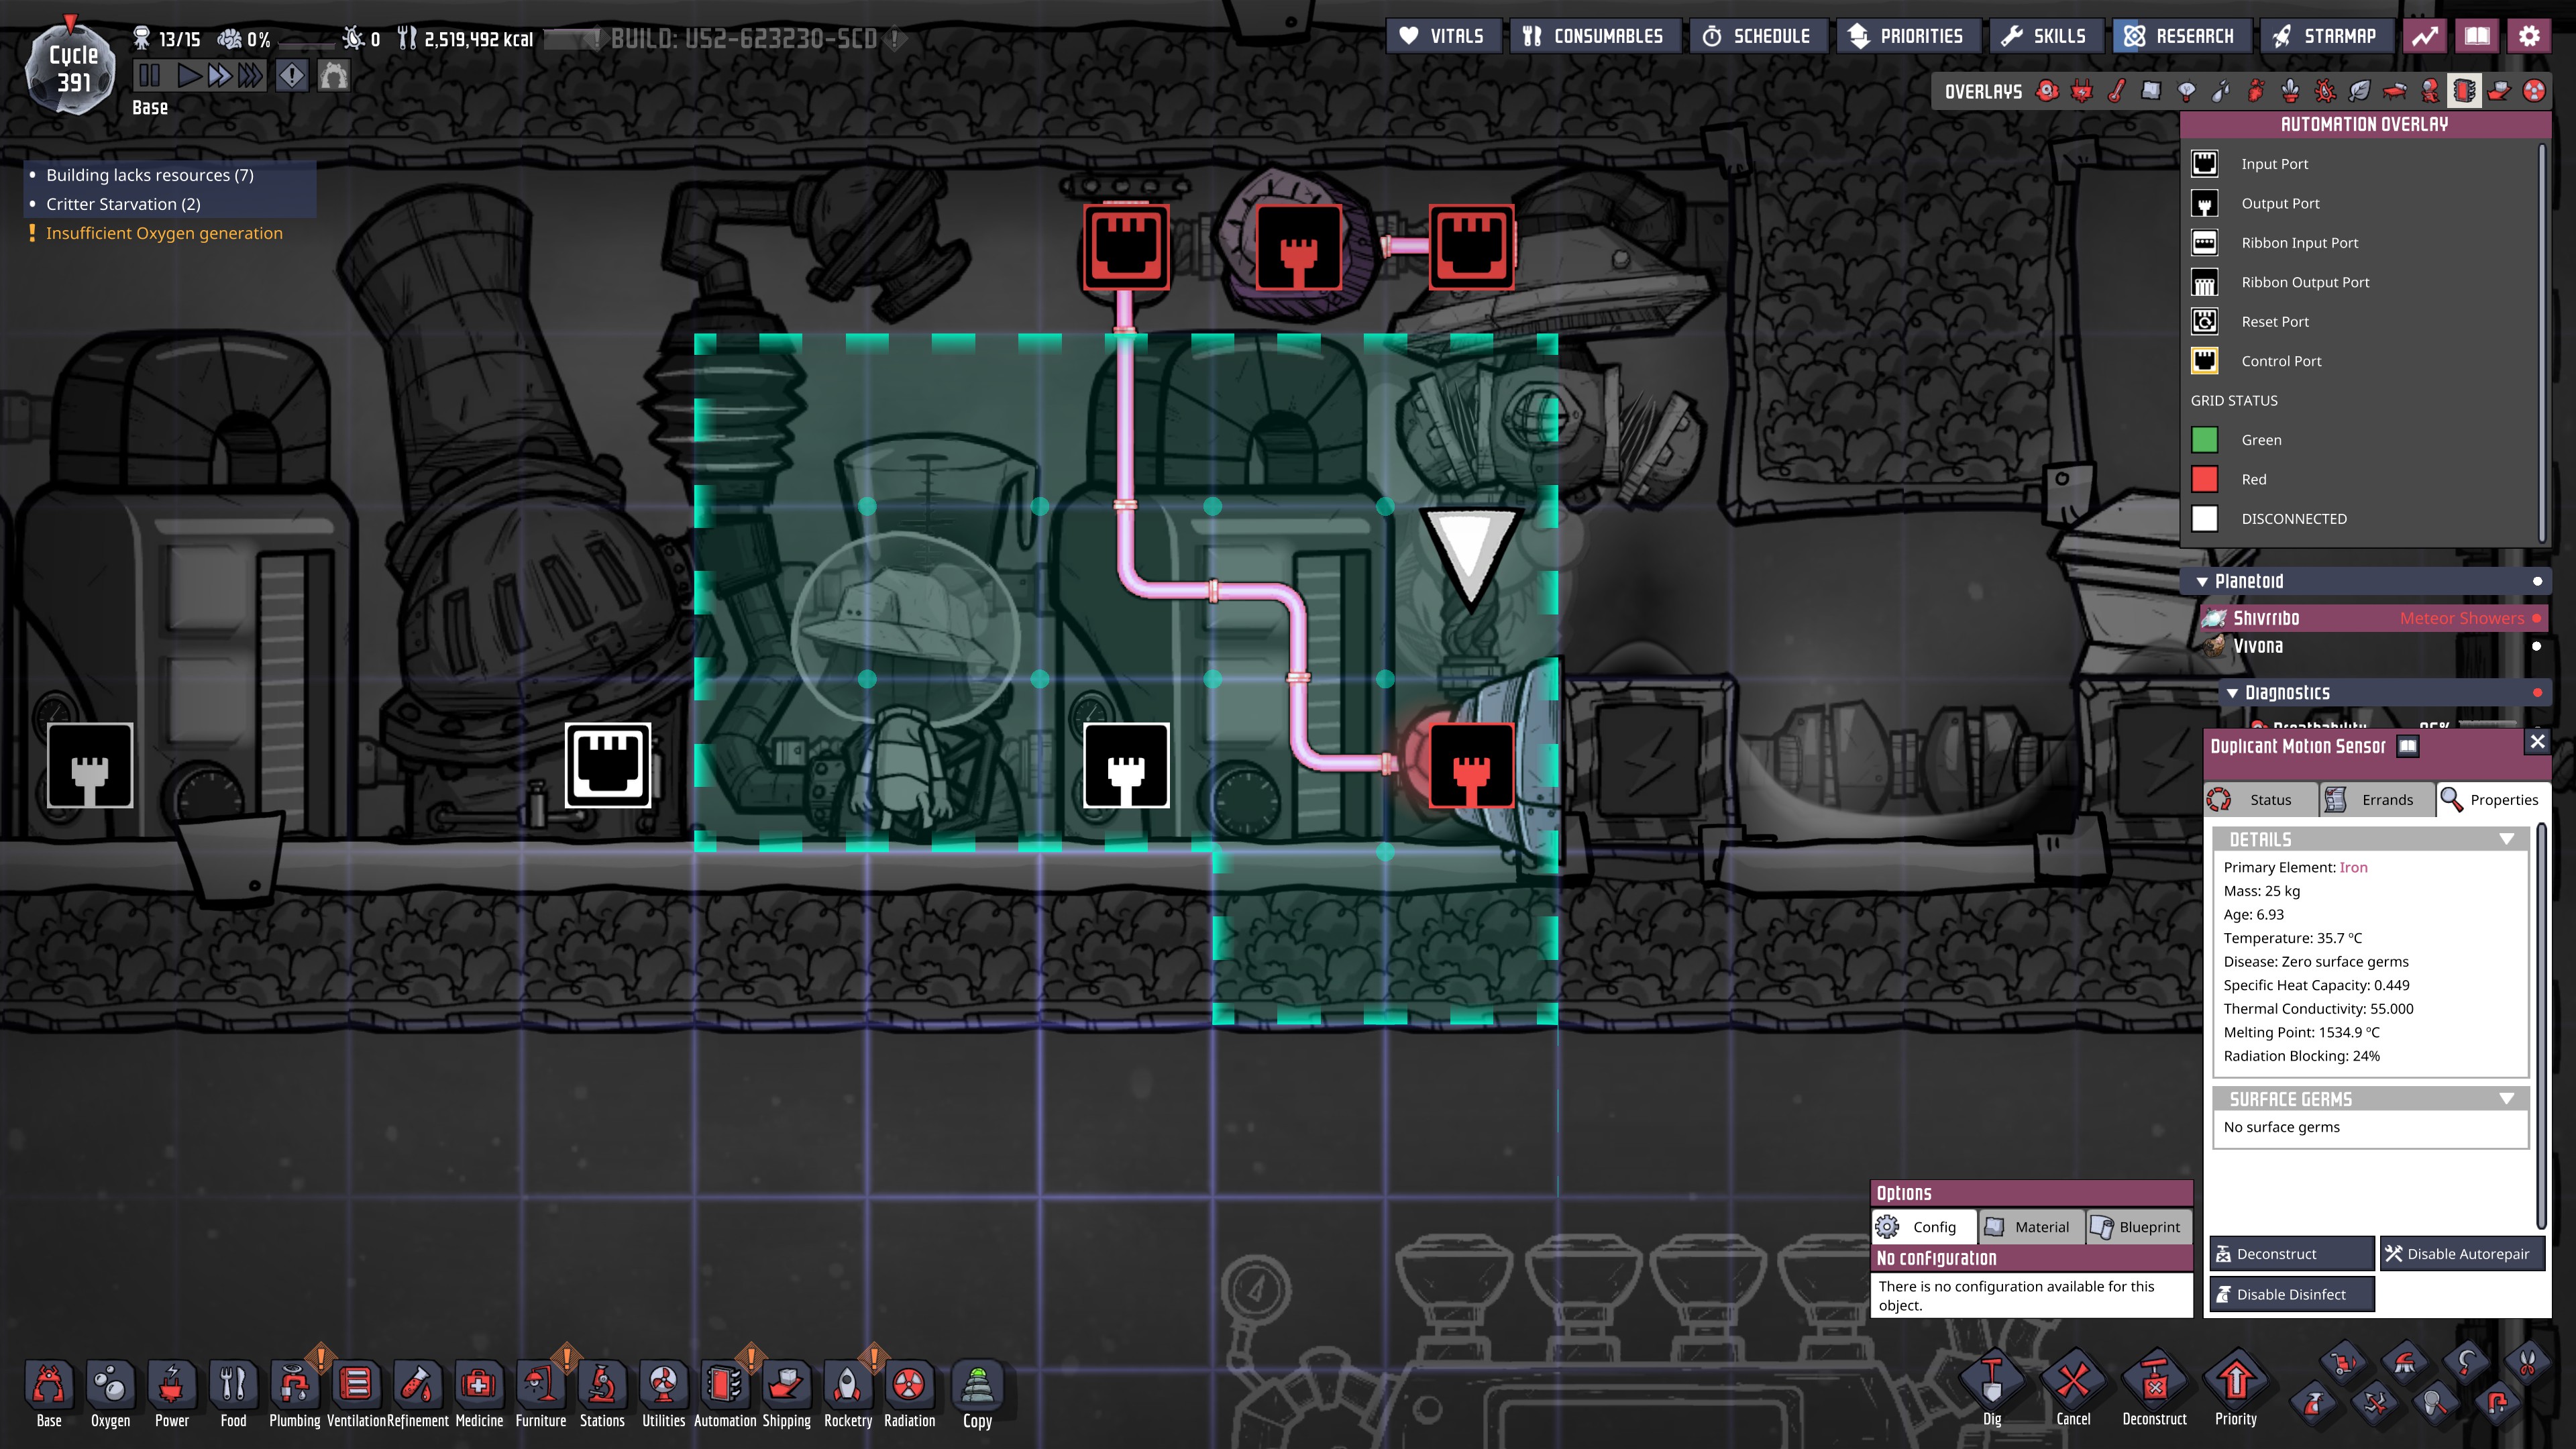Open the Materials overlay

[x=2151, y=92]
